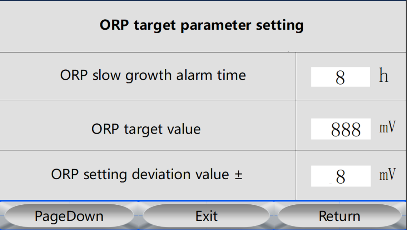This screenshot has width=407, height=230.
Task: Click the digit 8 in the deviation box
Action: [340, 177]
